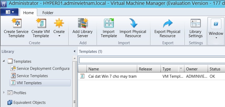Screen dimensions: 225x107
Task: Click the title bar application icon
Action: pos(3,4)
